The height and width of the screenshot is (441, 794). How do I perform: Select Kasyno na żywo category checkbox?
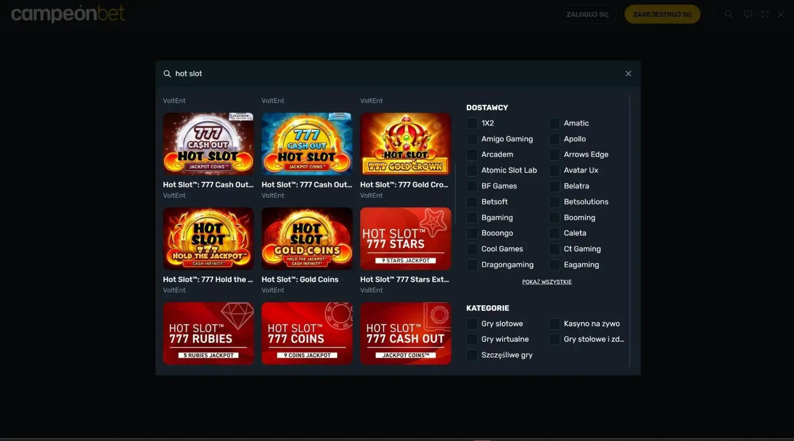click(x=554, y=324)
